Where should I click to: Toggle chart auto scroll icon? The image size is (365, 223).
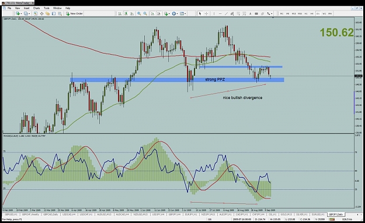(152, 14)
